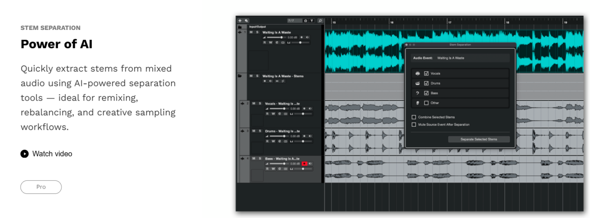Click the STEM SEPARATION label

[x=51, y=28]
